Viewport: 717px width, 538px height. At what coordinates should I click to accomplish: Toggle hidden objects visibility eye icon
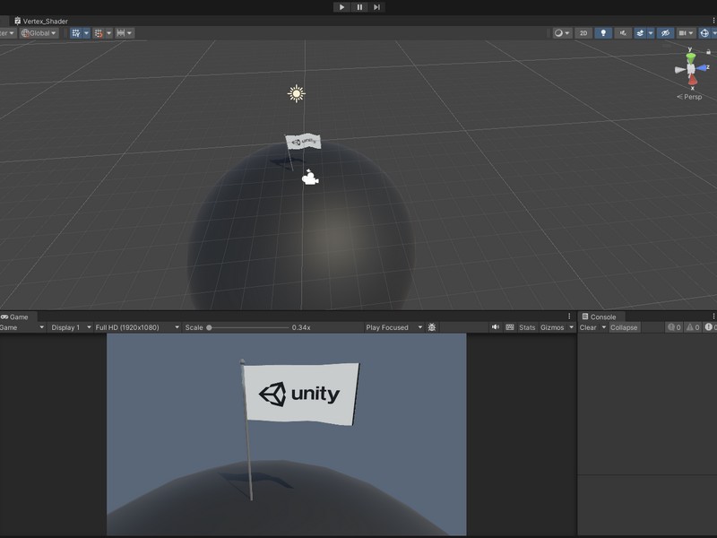tap(665, 33)
